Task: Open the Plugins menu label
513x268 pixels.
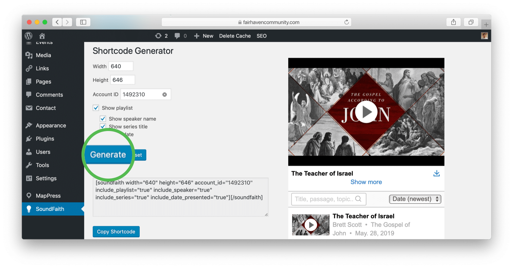Action: [45, 139]
